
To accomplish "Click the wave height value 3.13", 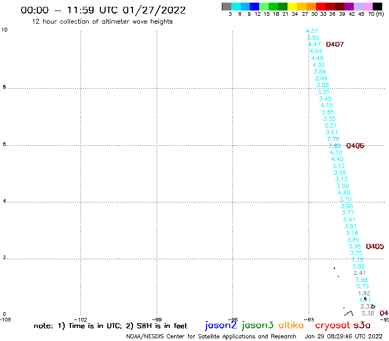I will pos(341,179).
